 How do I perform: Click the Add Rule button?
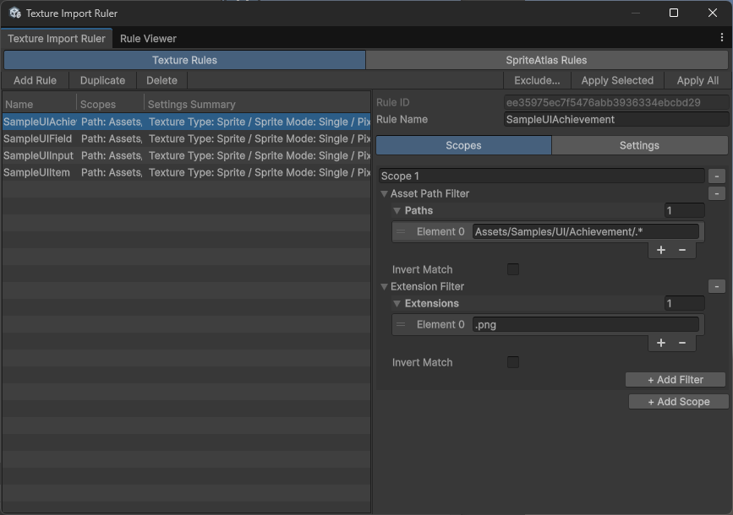(x=35, y=80)
